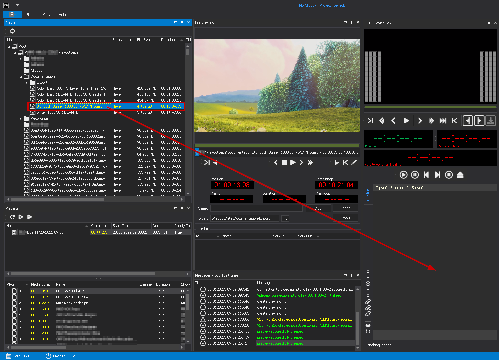Browse folder with the ... button

click(285, 219)
